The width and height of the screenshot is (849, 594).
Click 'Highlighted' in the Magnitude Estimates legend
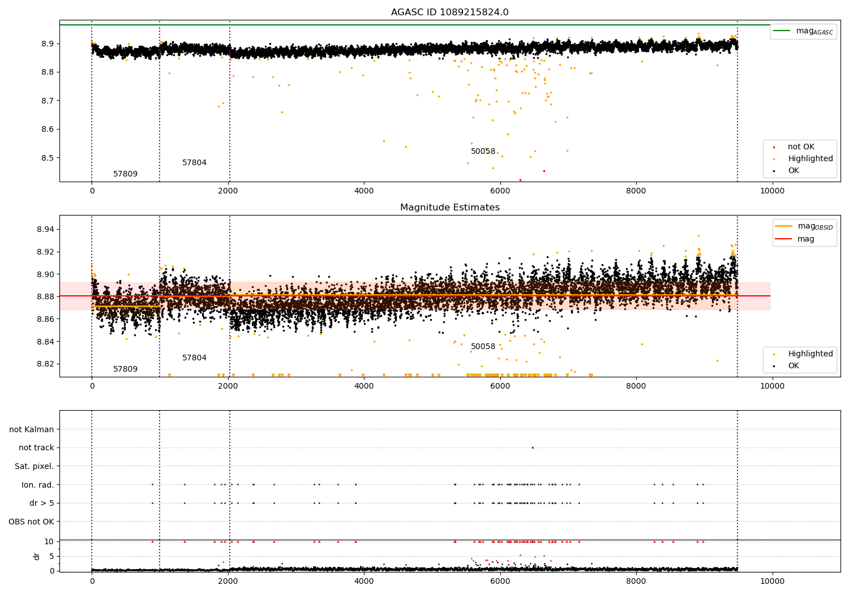pos(811,354)
